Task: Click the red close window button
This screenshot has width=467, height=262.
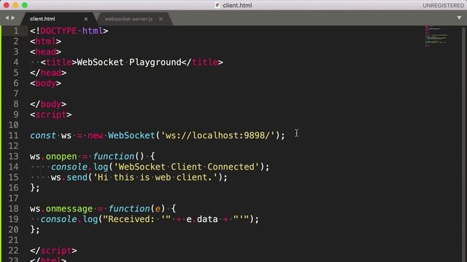Action: [7, 5]
